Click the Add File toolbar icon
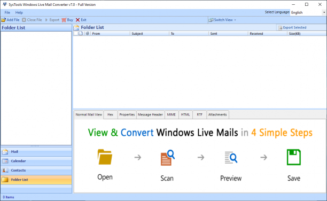The height and width of the screenshot is (201, 327). pyautogui.click(x=3, y=20)
